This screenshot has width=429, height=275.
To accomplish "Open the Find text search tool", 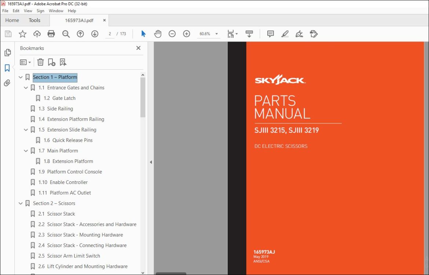I will click(66, 34).
